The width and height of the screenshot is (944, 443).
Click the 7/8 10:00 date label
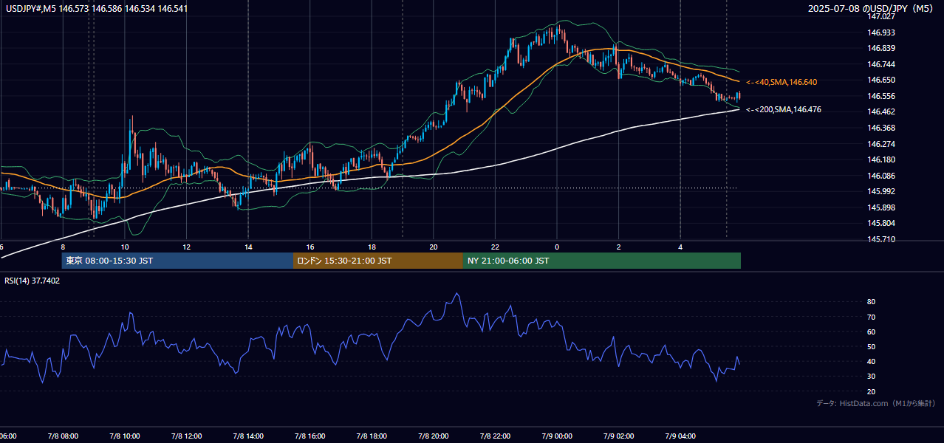[x=124, y=436]
